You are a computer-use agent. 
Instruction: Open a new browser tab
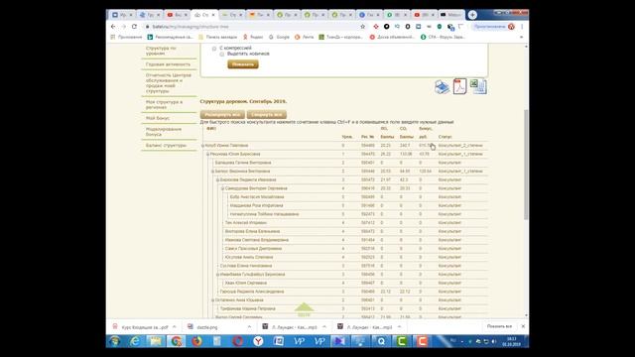pos(472,15)
